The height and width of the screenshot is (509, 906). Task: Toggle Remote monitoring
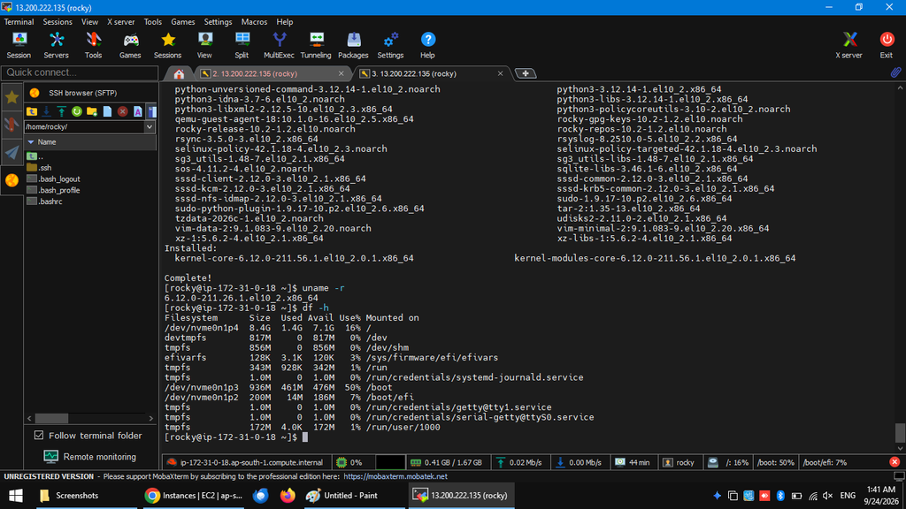(x=89, y=457)
